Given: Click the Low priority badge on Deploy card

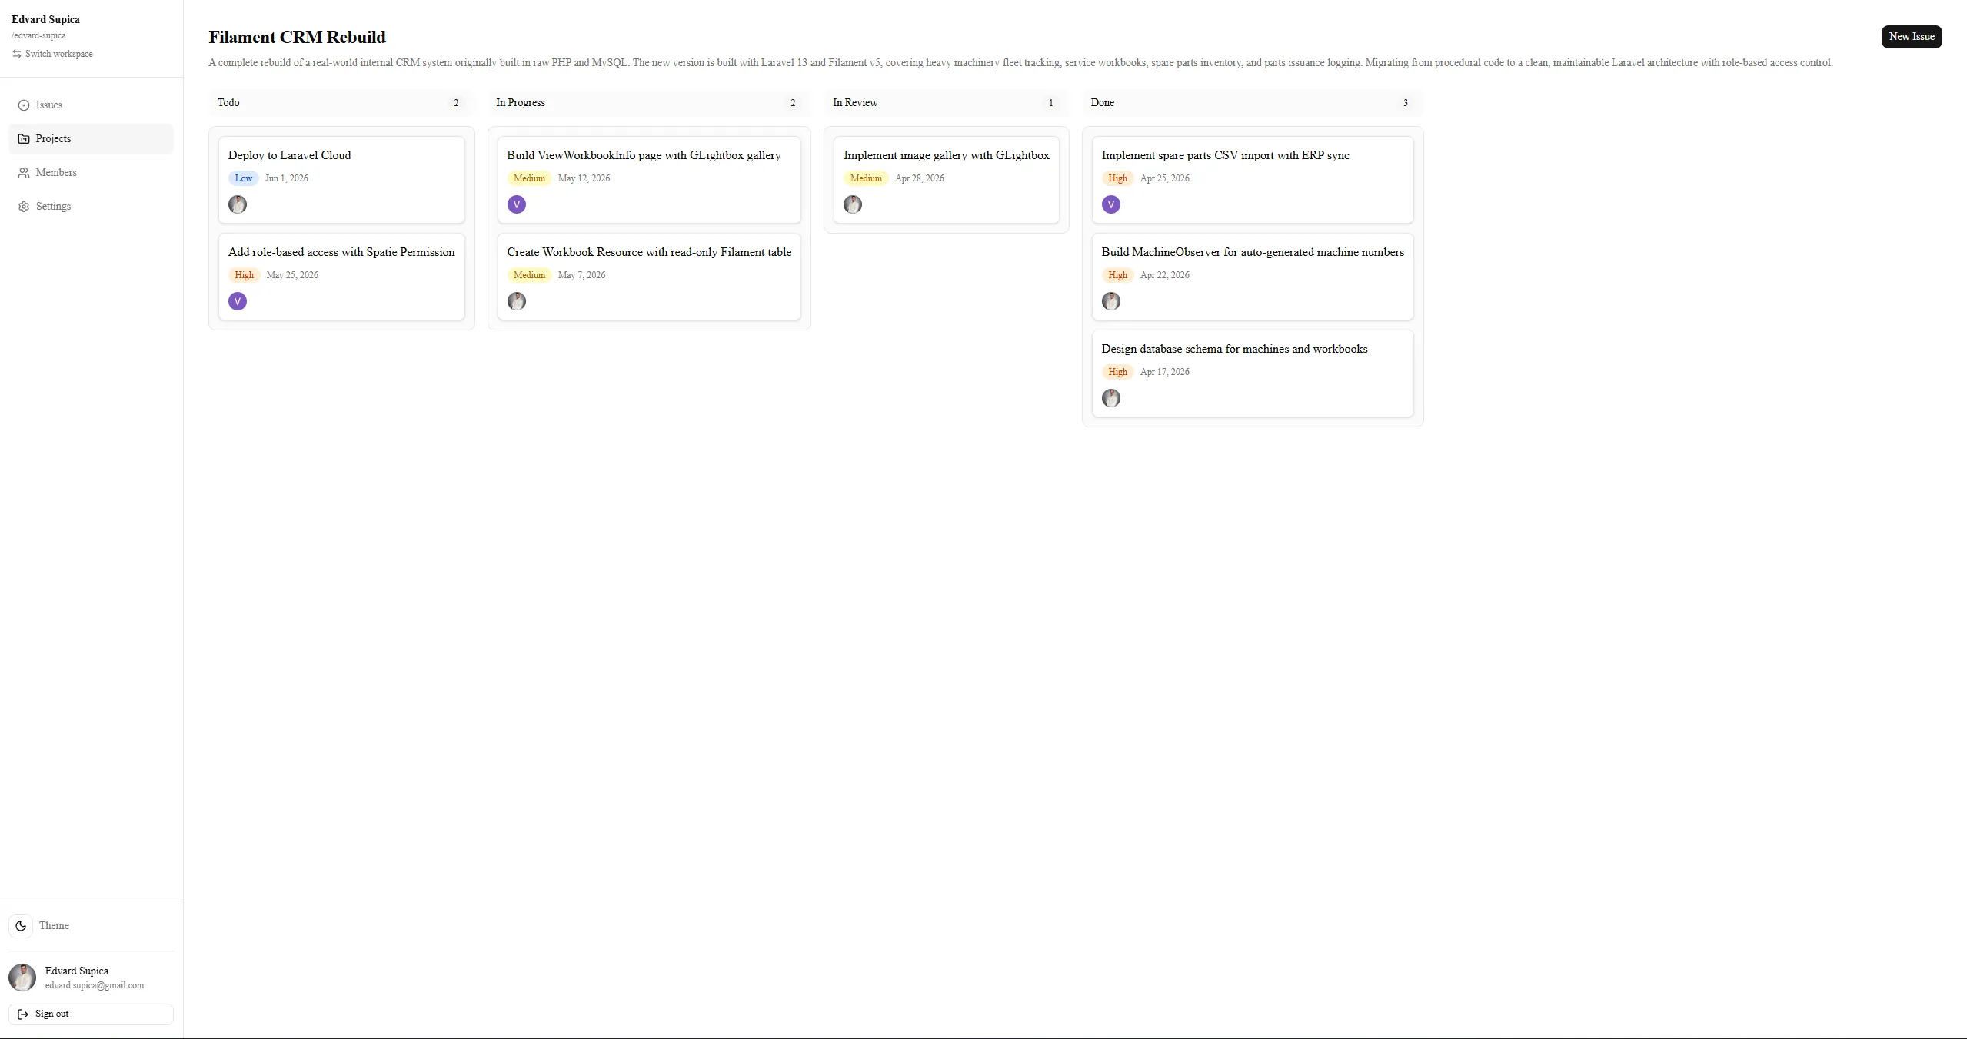Looking at the screenshot, I should (244, 178).
